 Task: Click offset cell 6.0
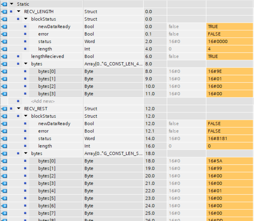pyautogui.click(x=155, y=56)
